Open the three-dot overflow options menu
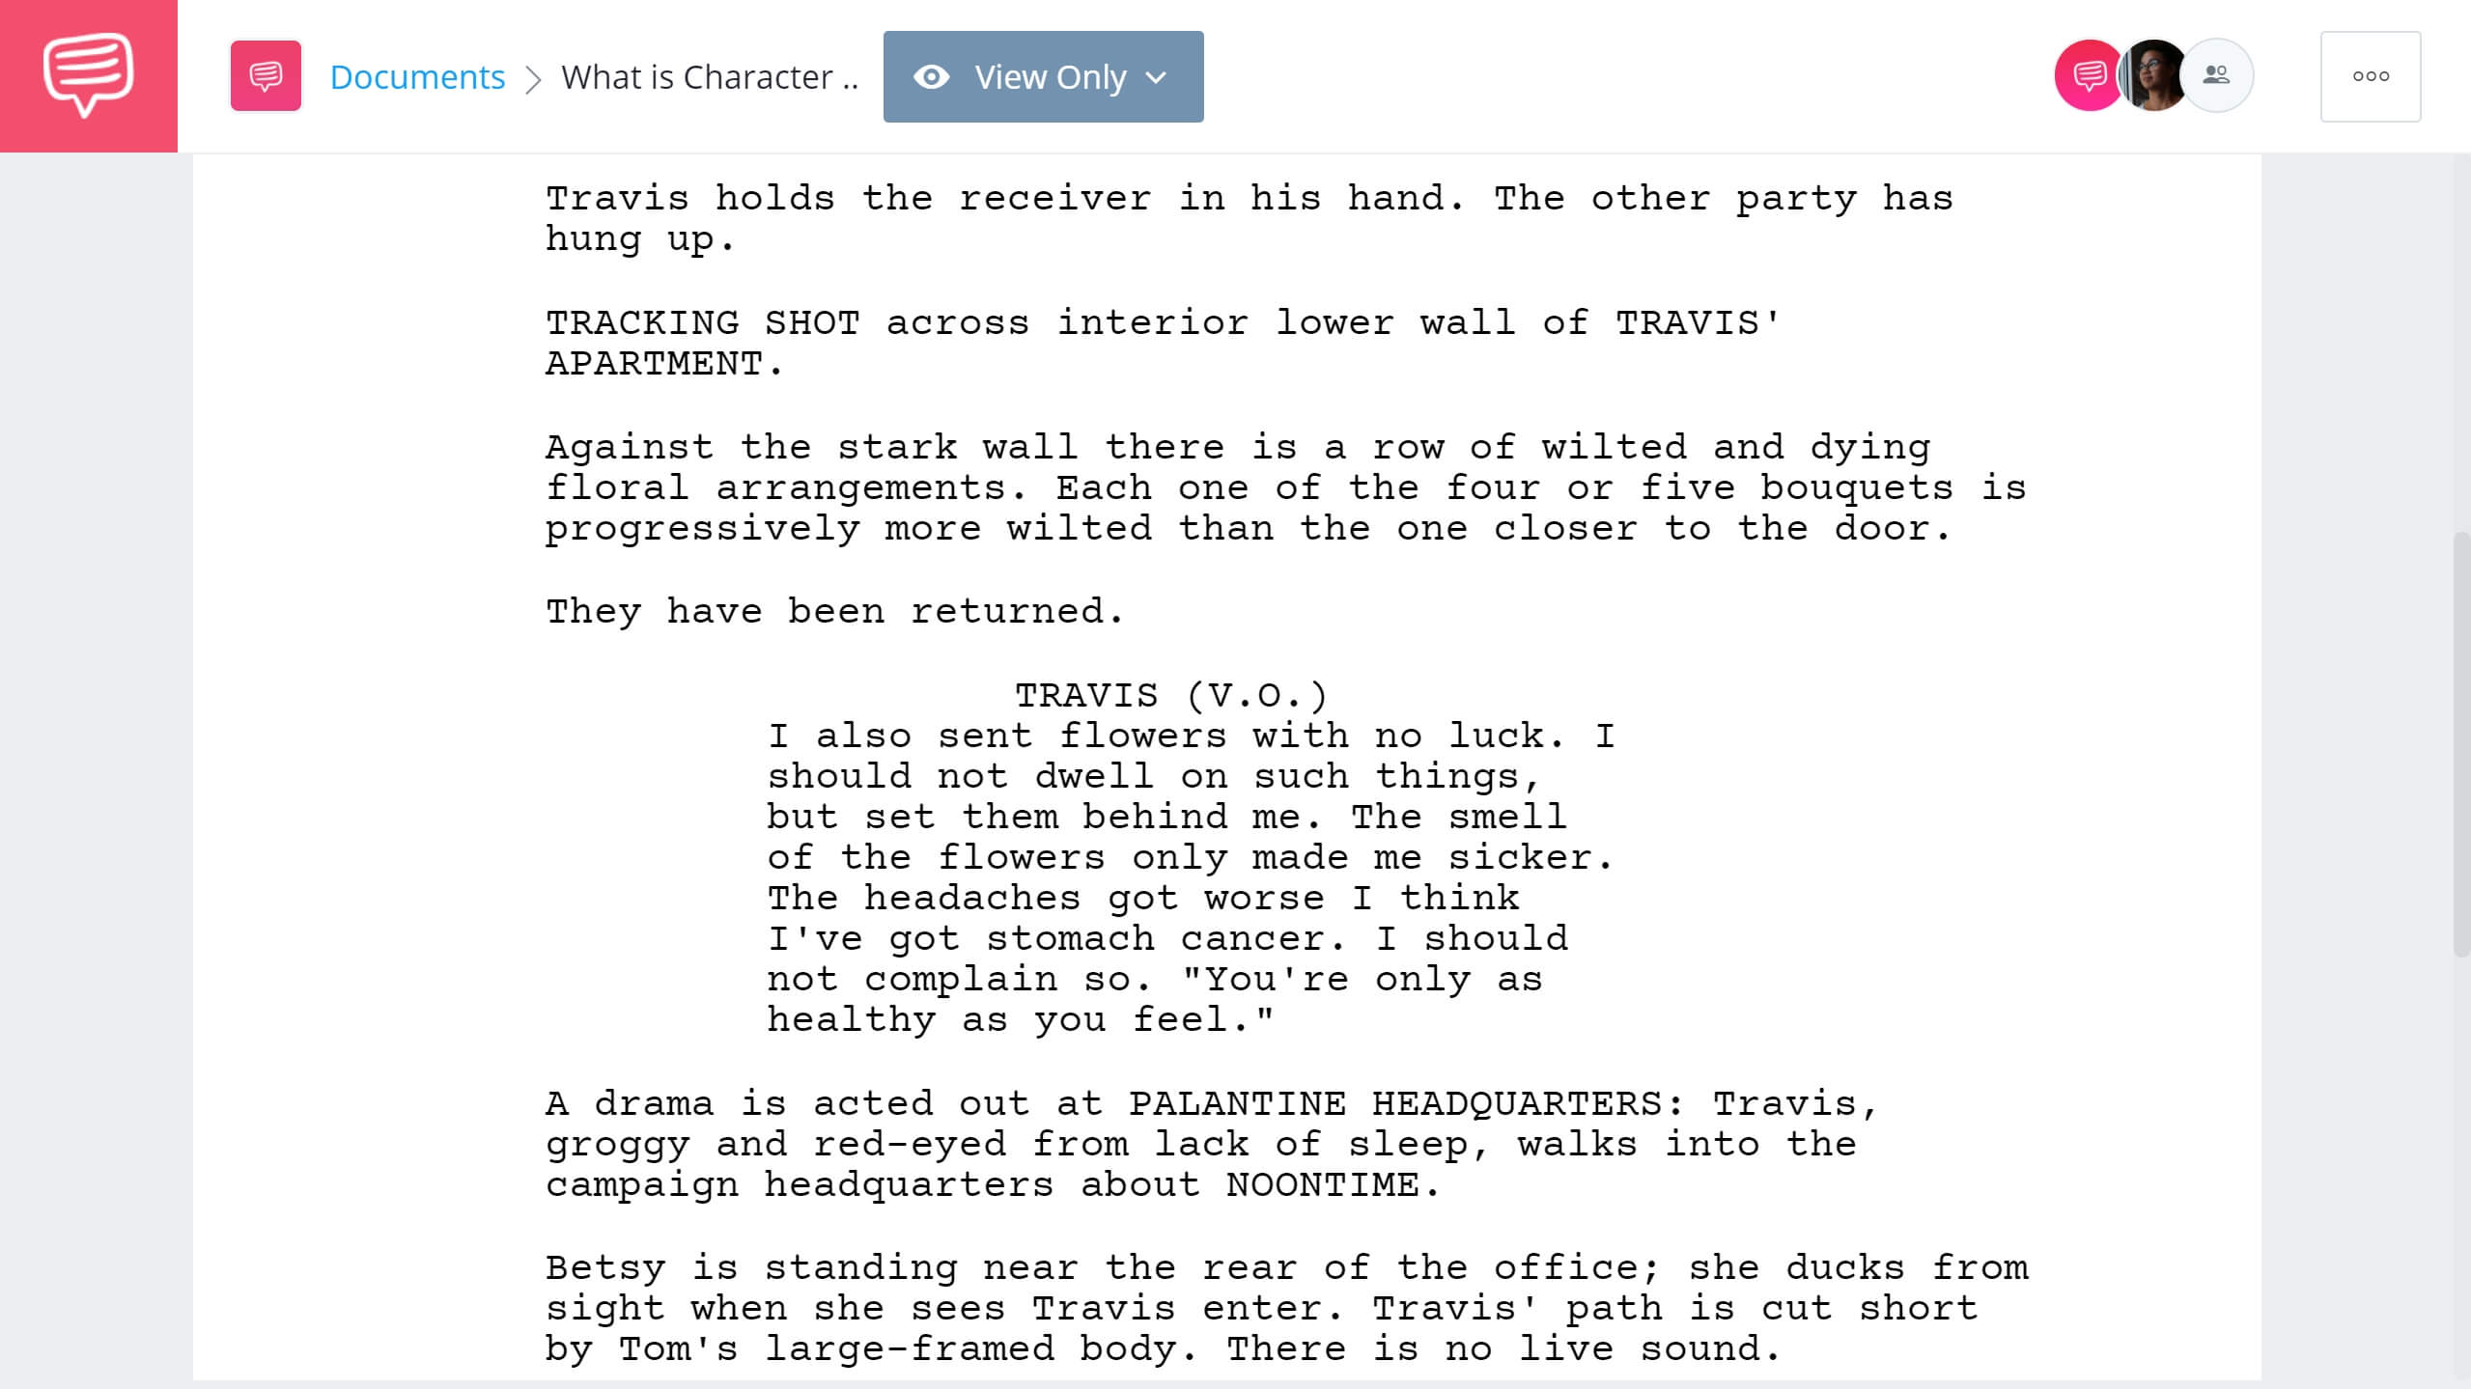 click(2371, 76)
